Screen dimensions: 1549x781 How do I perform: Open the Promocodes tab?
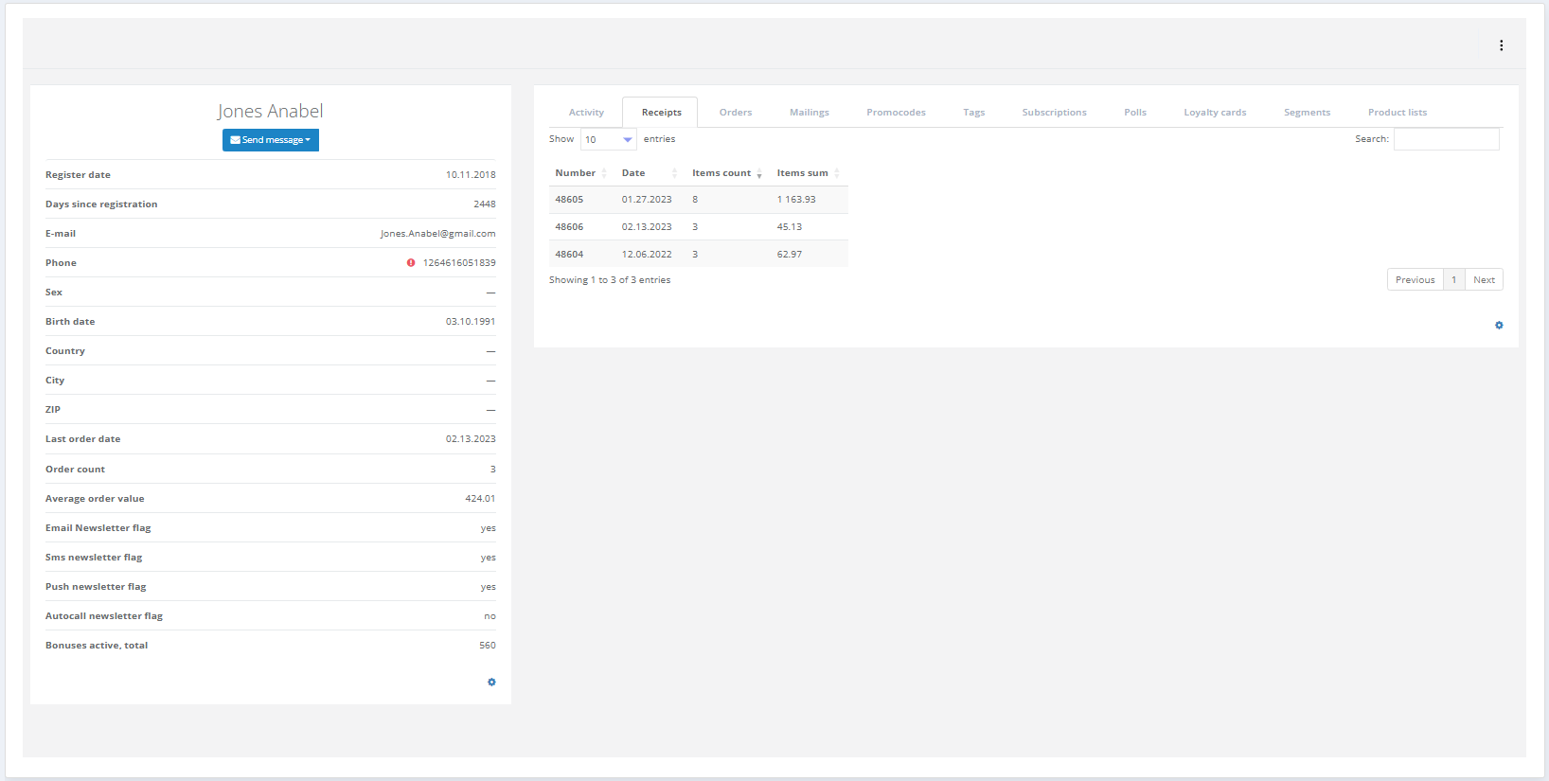[896, 113]
